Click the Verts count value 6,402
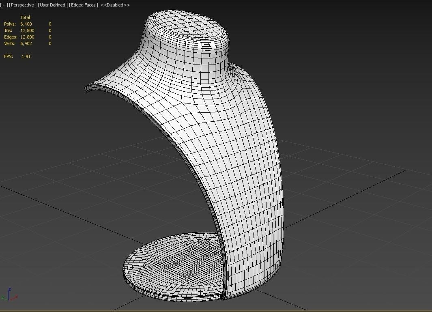Screen dimensions: 432x312 point(26,43)
